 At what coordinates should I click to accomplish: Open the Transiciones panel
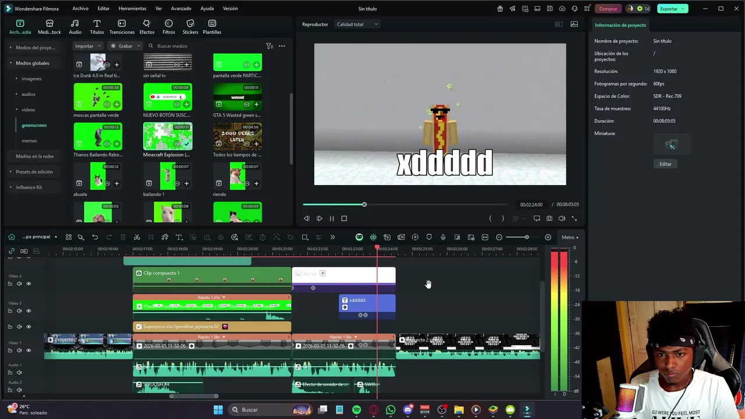[x=122, y=27]
